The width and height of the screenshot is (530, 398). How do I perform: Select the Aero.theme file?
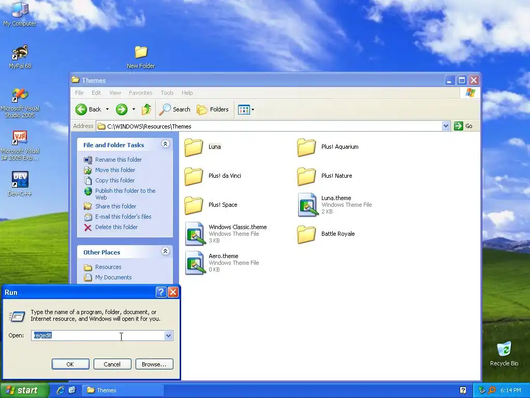(x=222, y=263)
